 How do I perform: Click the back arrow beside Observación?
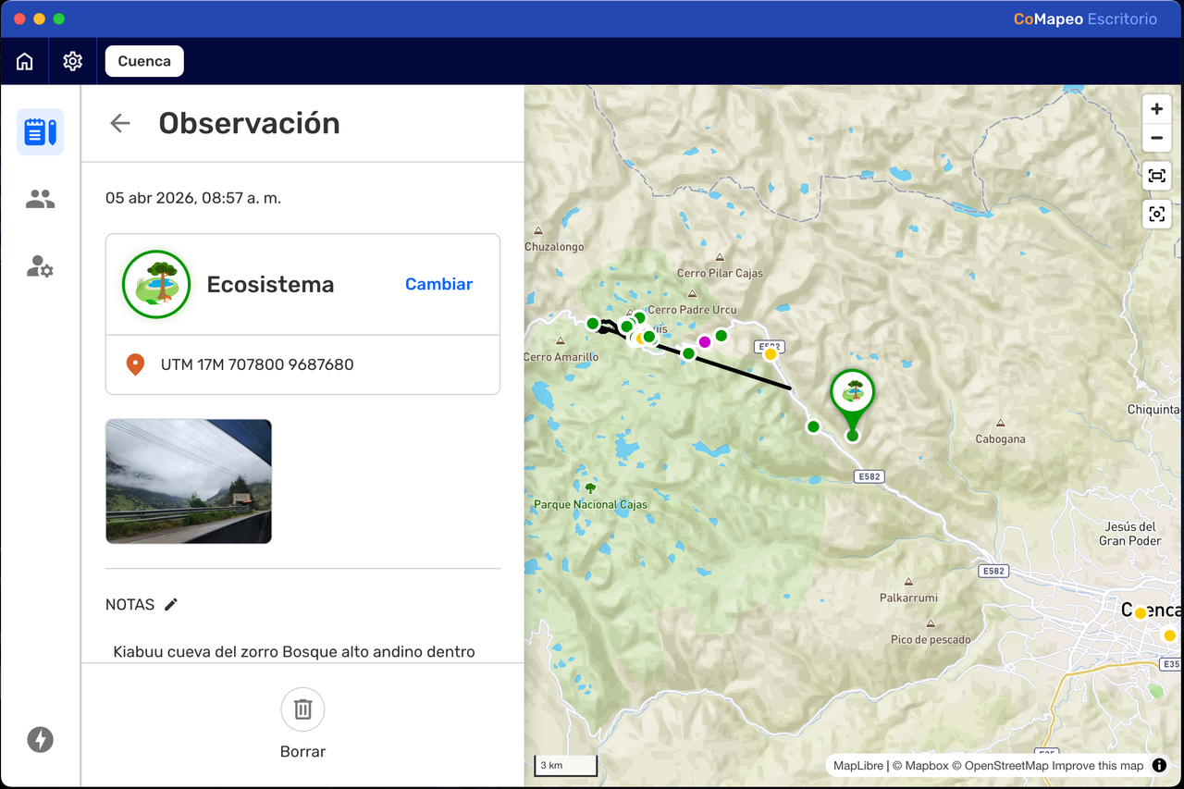[x=120, y=123]
